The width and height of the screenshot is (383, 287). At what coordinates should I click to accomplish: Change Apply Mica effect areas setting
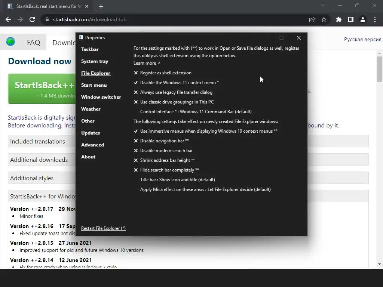tap(205, 189)
